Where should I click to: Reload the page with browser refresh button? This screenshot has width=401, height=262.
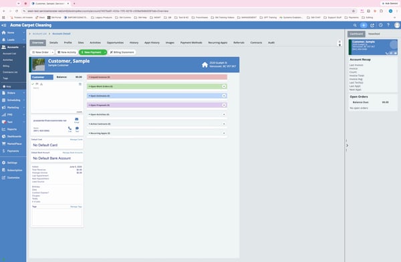click(x=17, y=11)
